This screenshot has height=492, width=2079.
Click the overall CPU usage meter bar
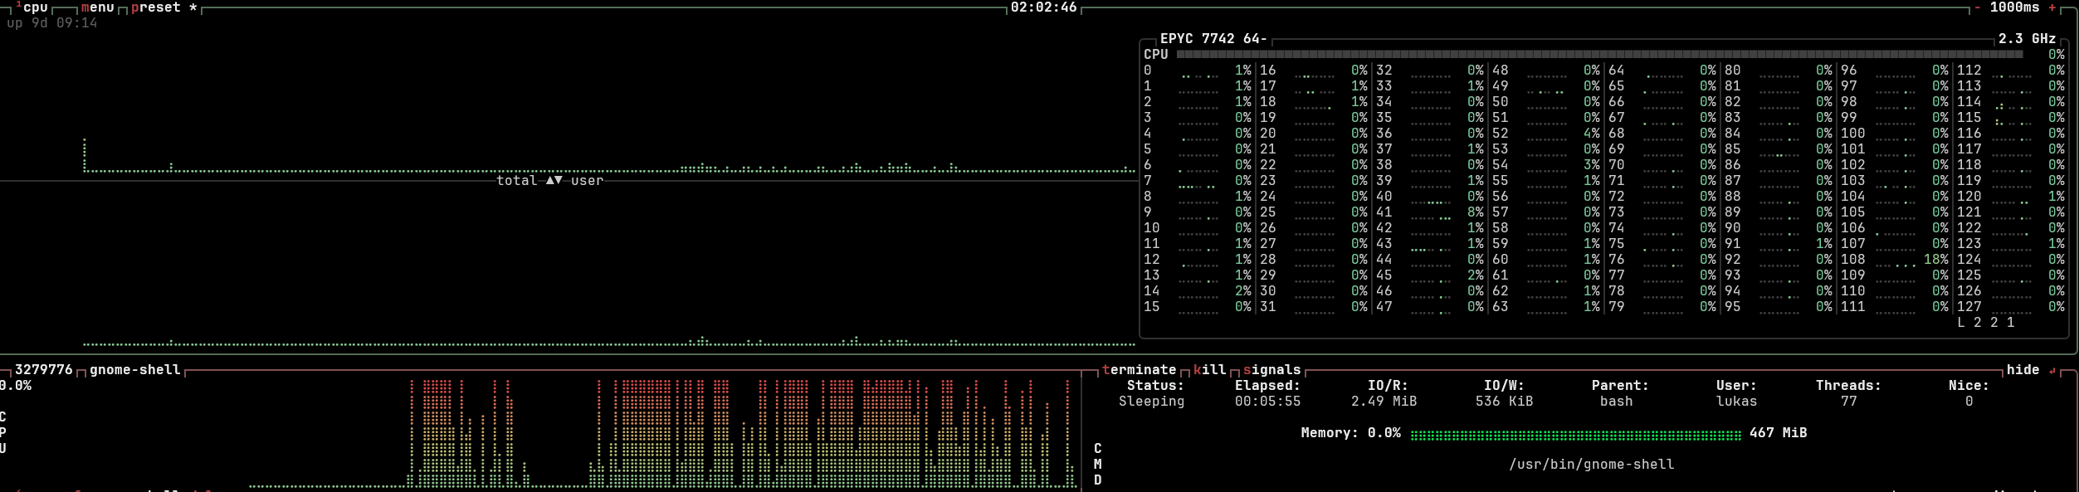click(x=1599, y=55)
